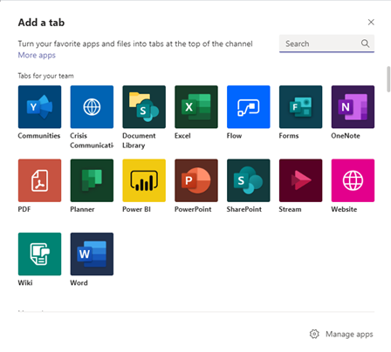This screenshot has width=391, height=352.
Task: Click the Planner label text
Action: tap(82, 209)
